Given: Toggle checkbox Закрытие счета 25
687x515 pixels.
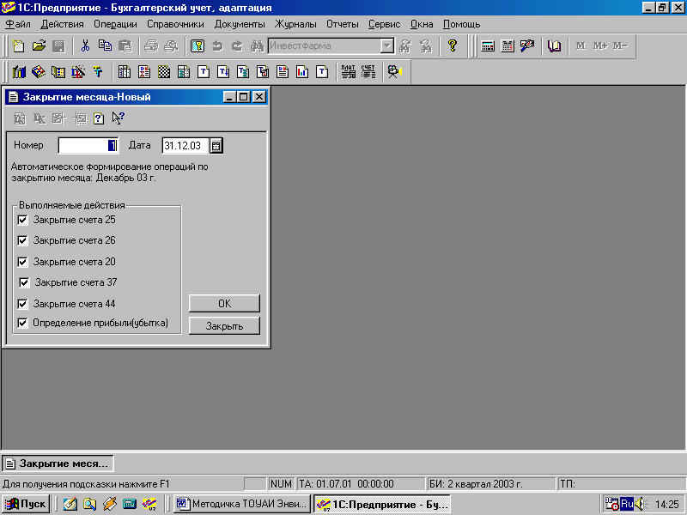Looking at the screenshot, I should [x=23, y=220].
